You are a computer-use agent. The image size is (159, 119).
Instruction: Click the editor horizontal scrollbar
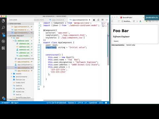pyautogui.click(x=72, y=100)
